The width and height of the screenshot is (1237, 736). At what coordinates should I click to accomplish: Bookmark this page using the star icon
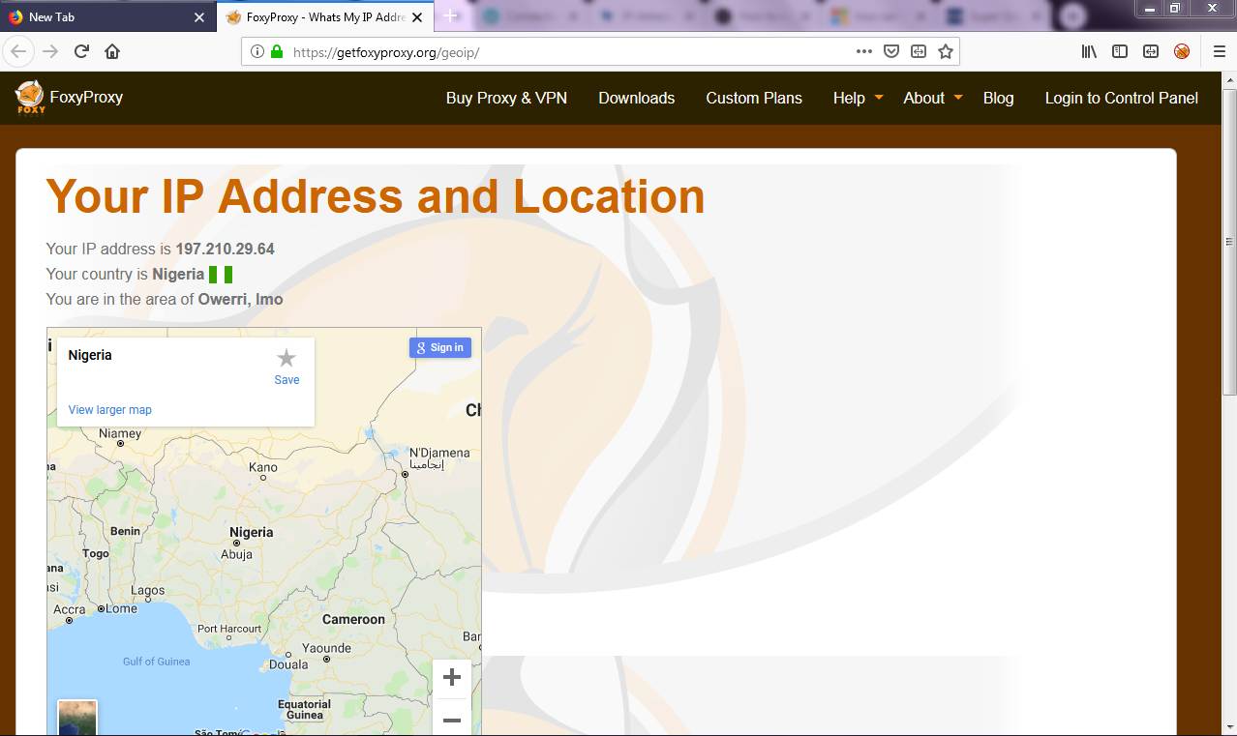coord(946,51)
